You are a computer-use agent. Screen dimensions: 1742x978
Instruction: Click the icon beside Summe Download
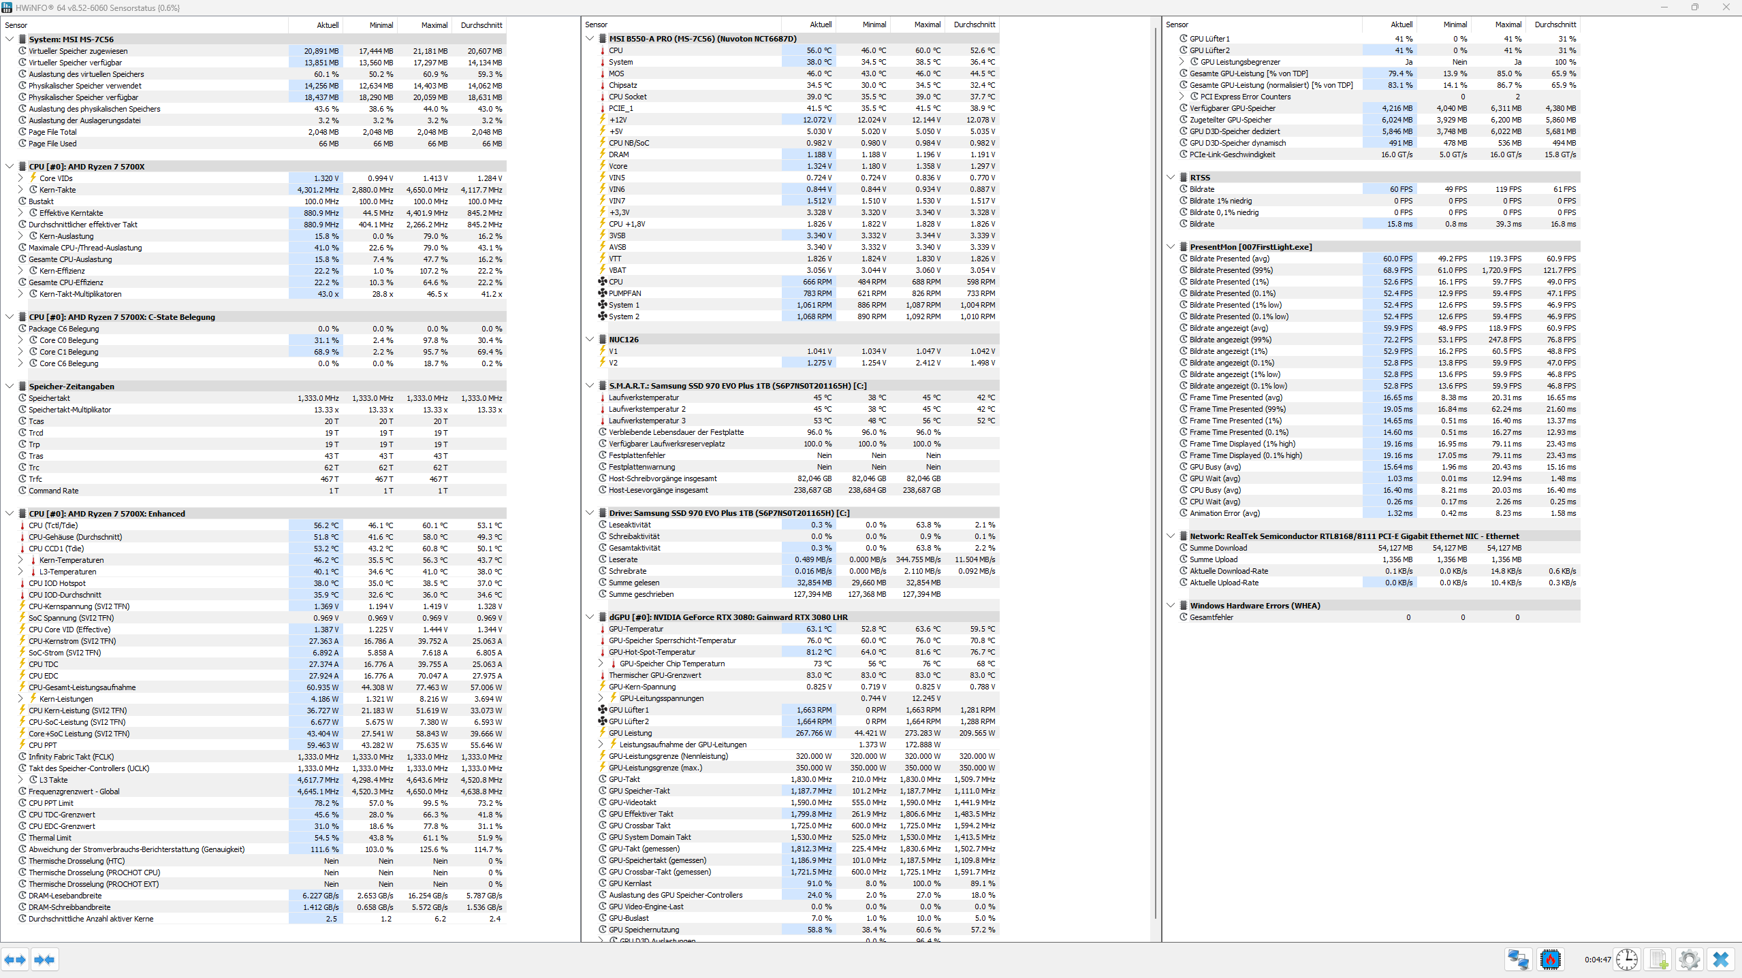(1184, 548)
